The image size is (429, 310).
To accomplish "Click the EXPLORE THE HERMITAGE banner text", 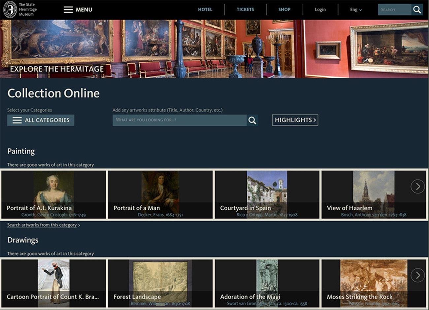I will tap(57, 69).
